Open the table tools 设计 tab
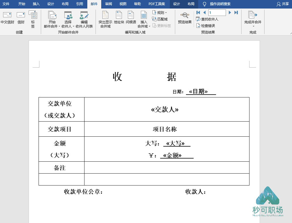This screenshot has width=292, height=223. pos(177,4)
